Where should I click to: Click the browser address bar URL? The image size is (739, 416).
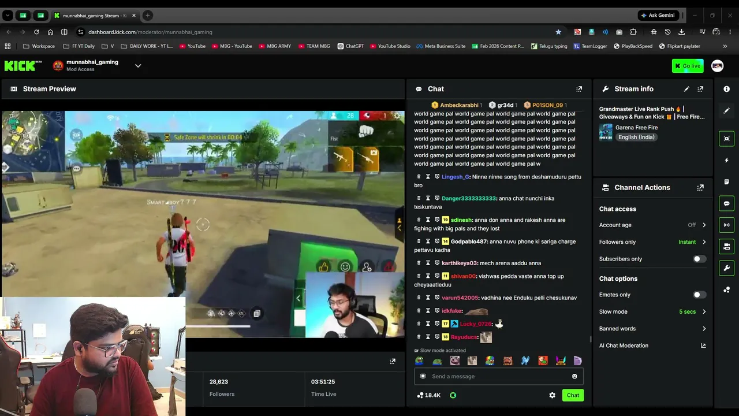point(150,32)
